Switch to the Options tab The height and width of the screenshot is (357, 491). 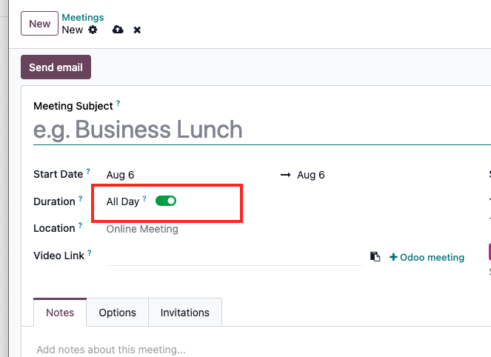[x=118, y=313]
